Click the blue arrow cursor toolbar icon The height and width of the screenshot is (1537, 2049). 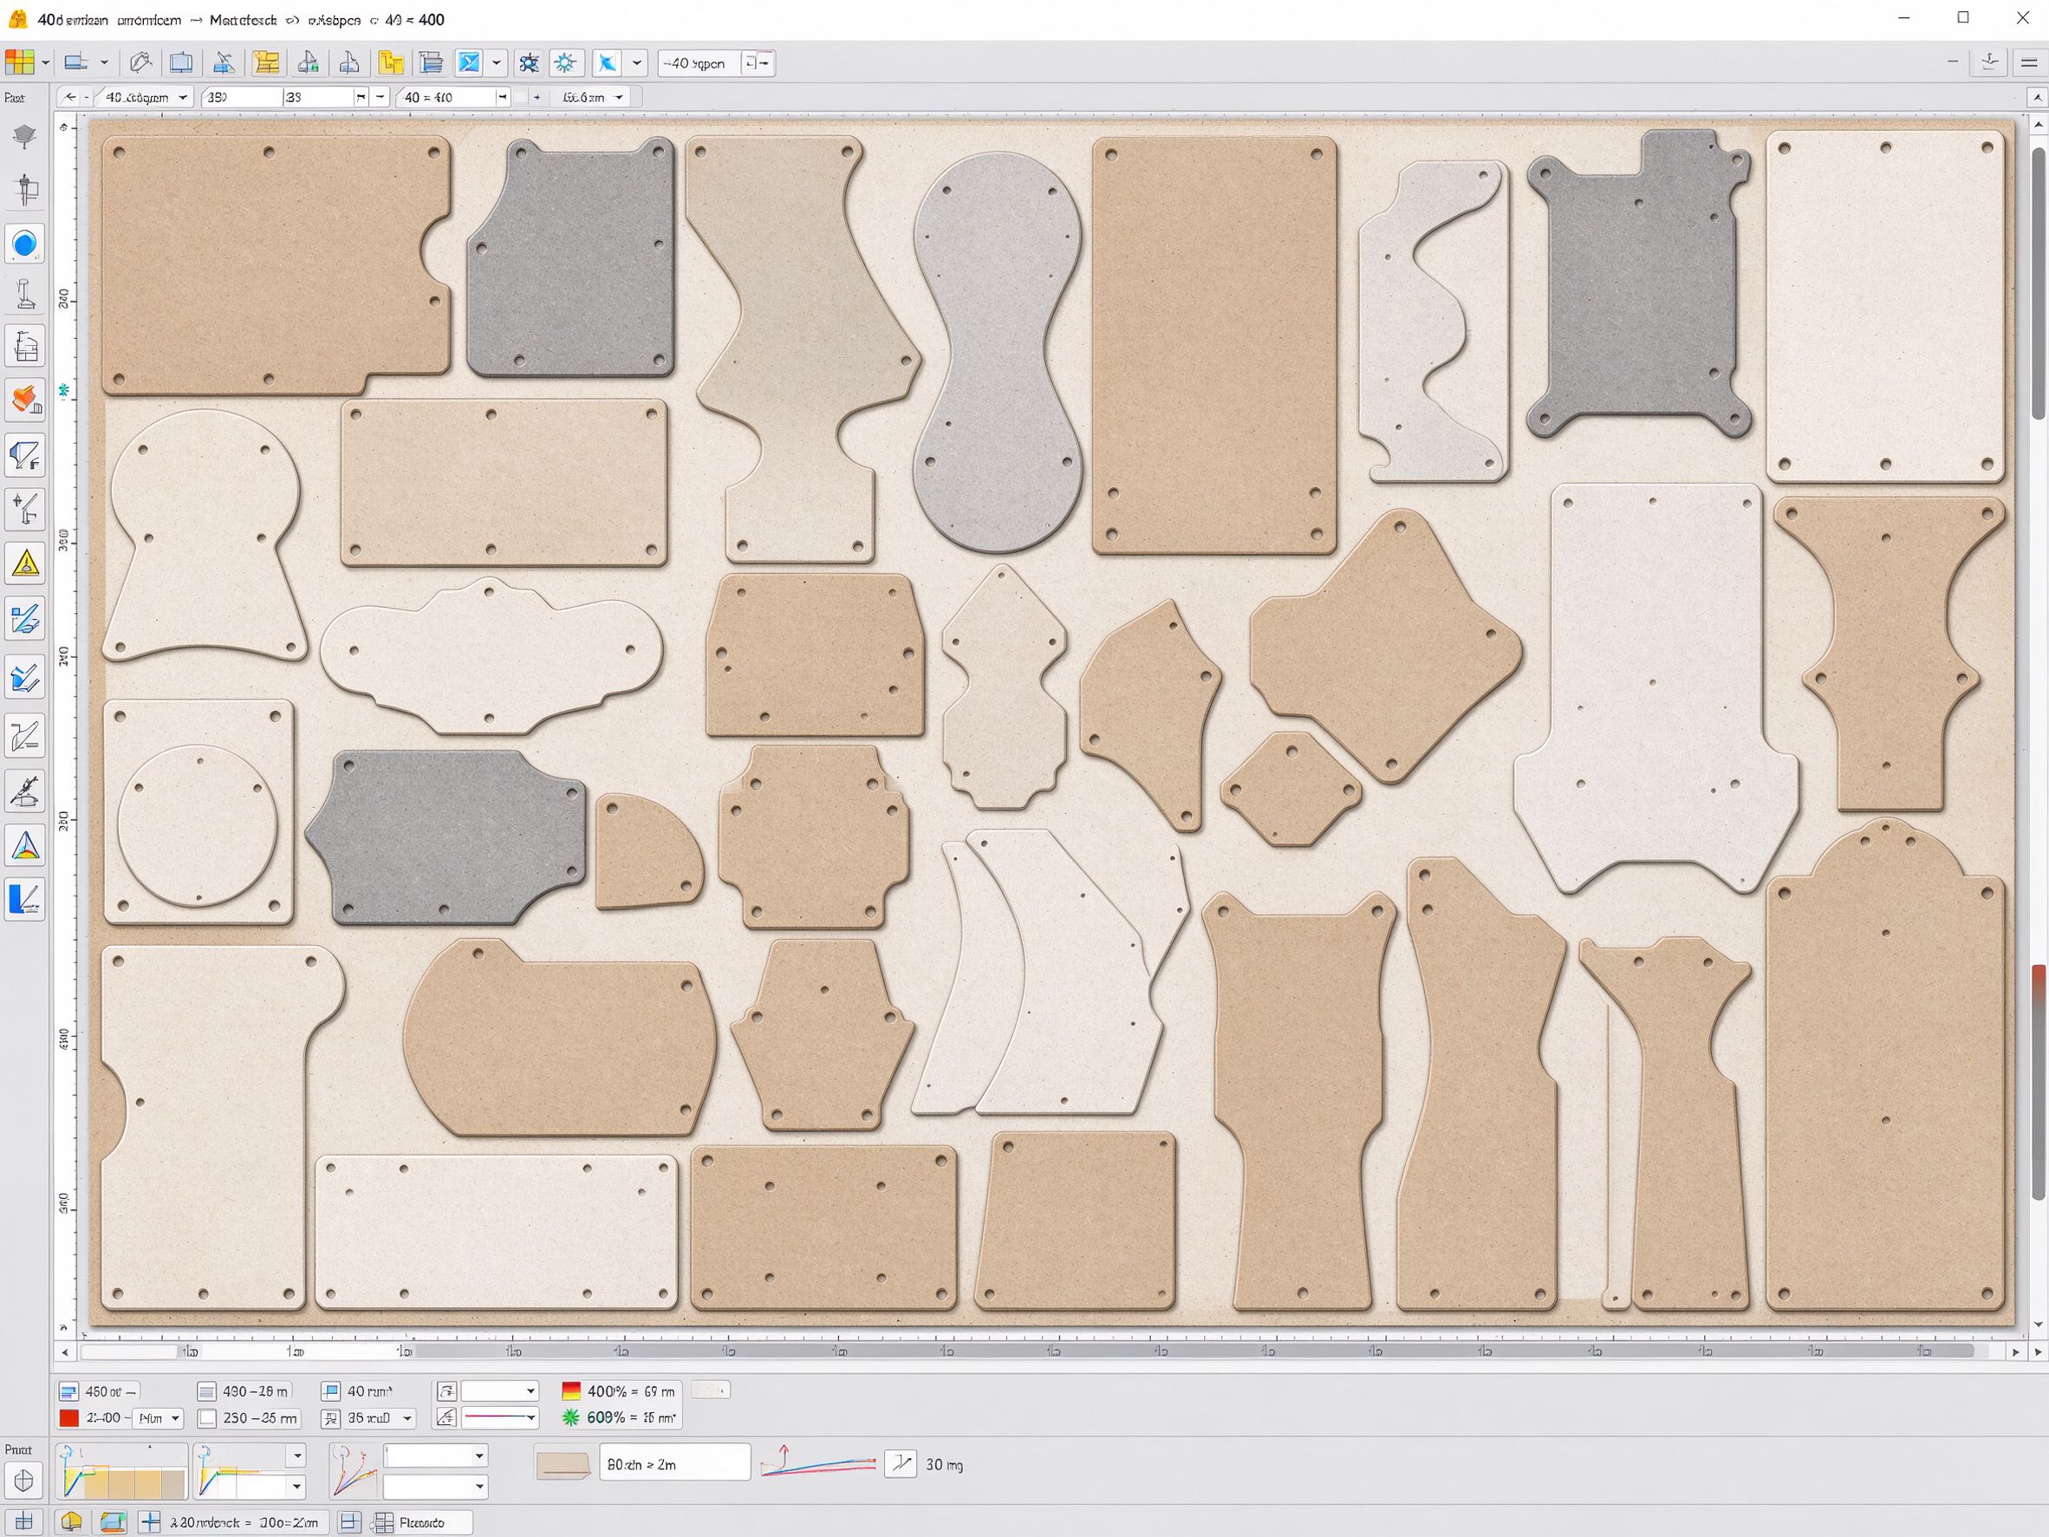coord(607,63)
